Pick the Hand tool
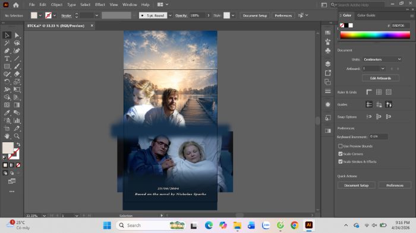Screen dimensions: 416x233 (x=7, y=136)
